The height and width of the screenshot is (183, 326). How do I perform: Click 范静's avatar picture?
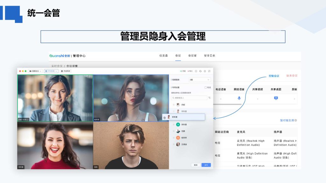click(x=178, y=131)
